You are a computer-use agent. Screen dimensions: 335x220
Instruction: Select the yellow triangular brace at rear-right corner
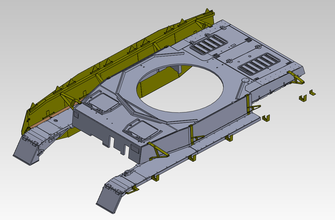coord(296,78)
